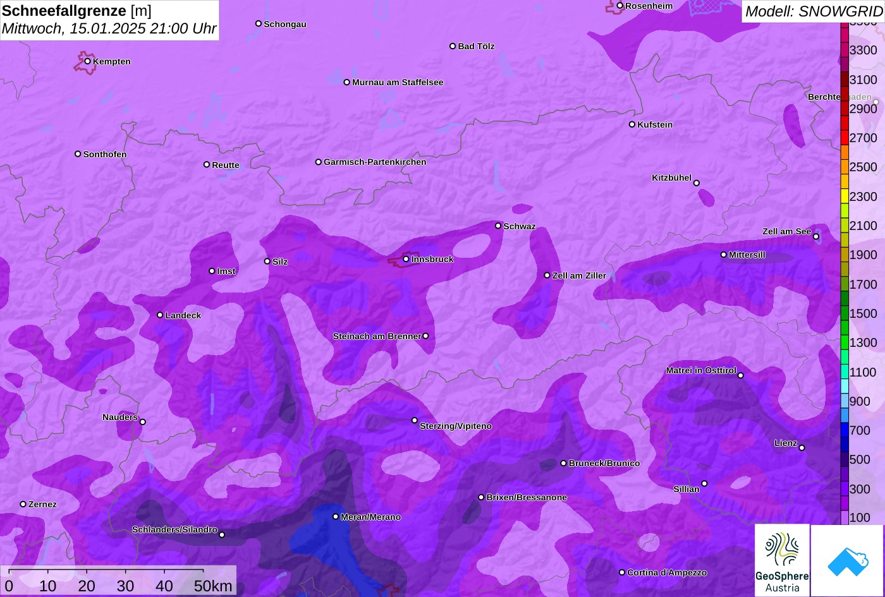Click the Sterzing/Vipiteno marker dot
Viewport: 885px width, 597px height.
(415, 420)
